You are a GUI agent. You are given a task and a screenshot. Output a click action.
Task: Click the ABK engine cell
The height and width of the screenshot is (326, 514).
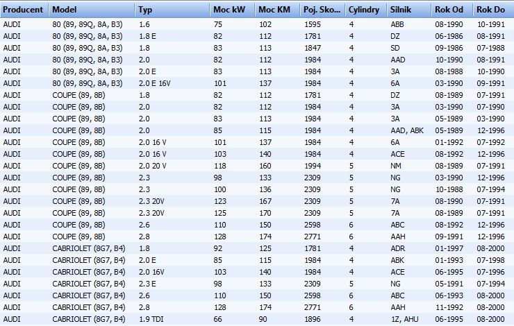[397, 260]
